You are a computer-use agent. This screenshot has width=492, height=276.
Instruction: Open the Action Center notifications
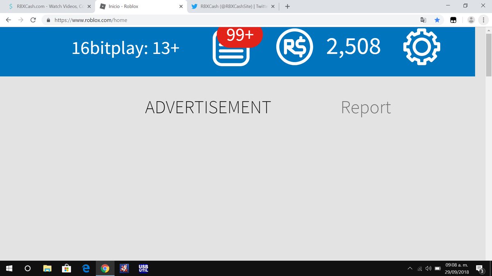click(x=480, y=269)
